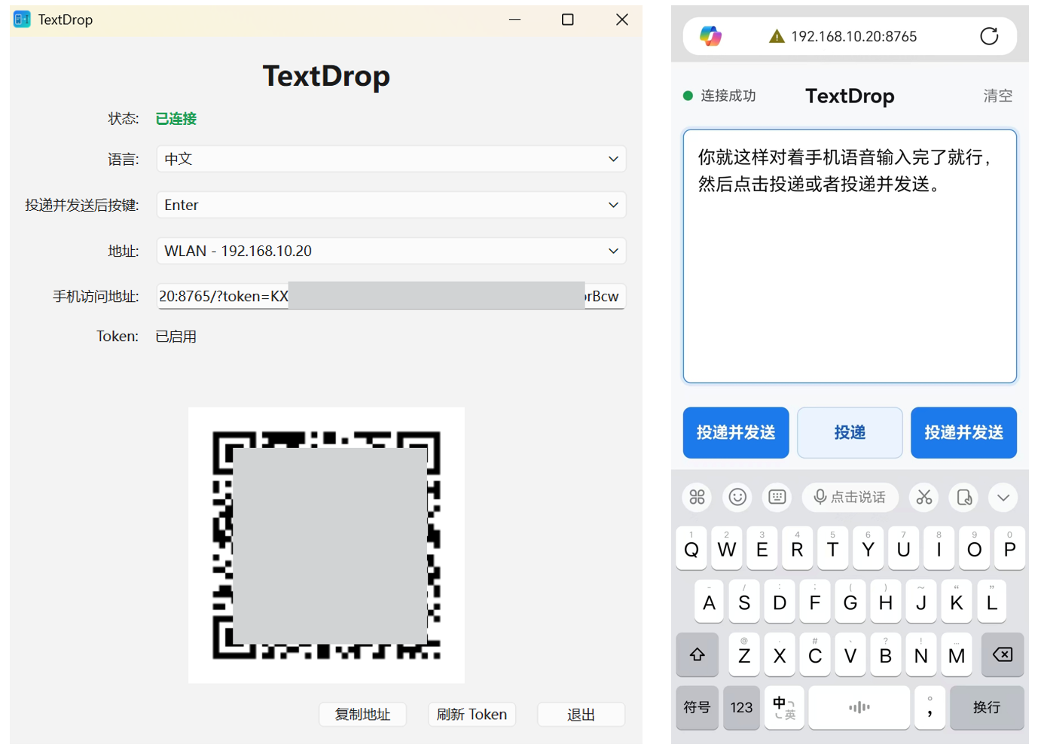The width and height of the screenshot is (1044, 750).
Task: Tap inside the phone text input area
Action: pyautogui.click(x=850, y=256)
